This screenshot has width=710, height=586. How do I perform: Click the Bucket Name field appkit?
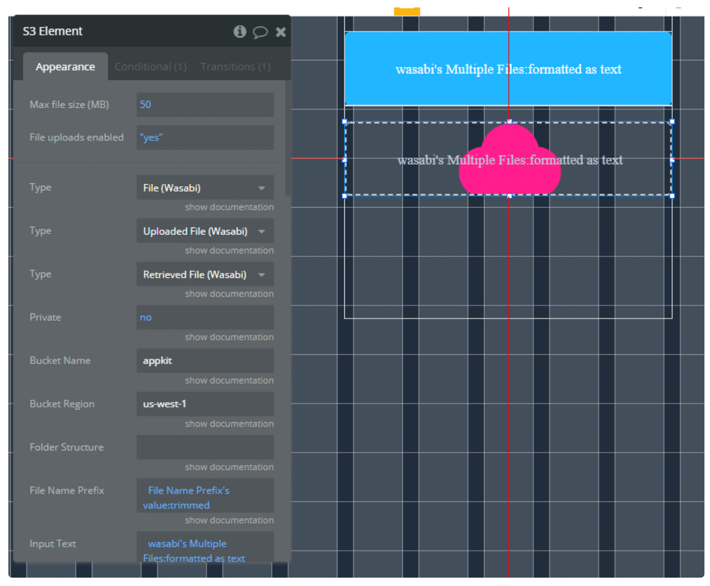pos(205,361)
